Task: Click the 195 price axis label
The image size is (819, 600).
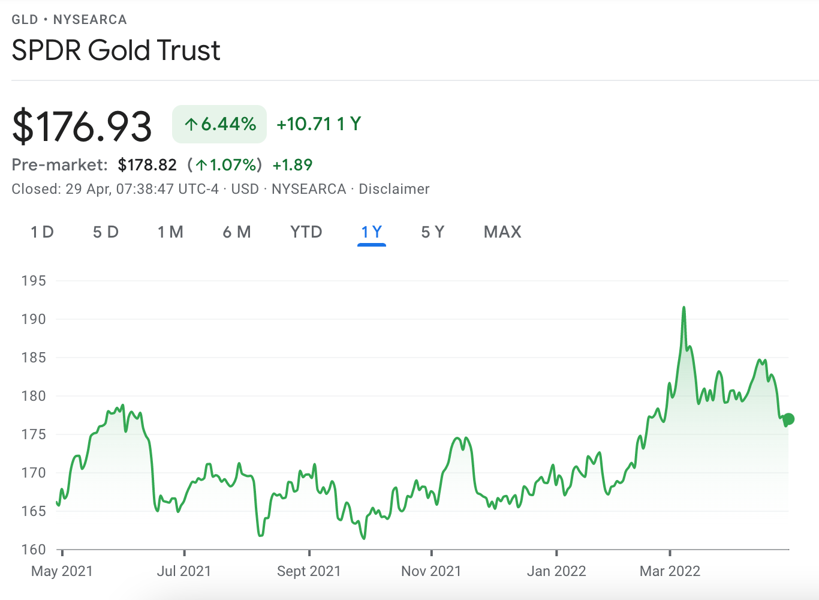Action: click(x=35, y=280)
